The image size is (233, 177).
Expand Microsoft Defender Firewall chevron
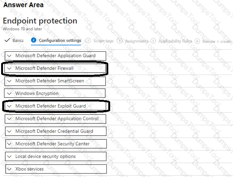[x=9, y=68]
